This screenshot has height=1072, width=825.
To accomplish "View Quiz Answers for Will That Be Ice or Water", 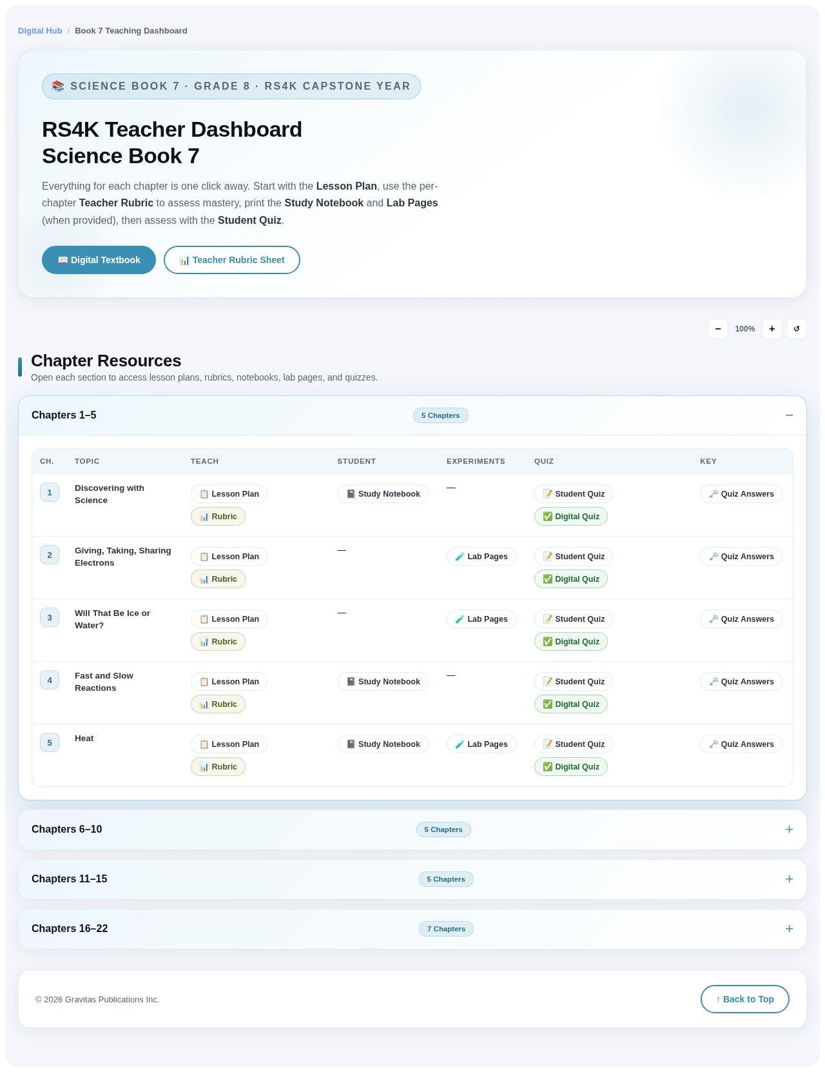I will click(x=741, y=619).
